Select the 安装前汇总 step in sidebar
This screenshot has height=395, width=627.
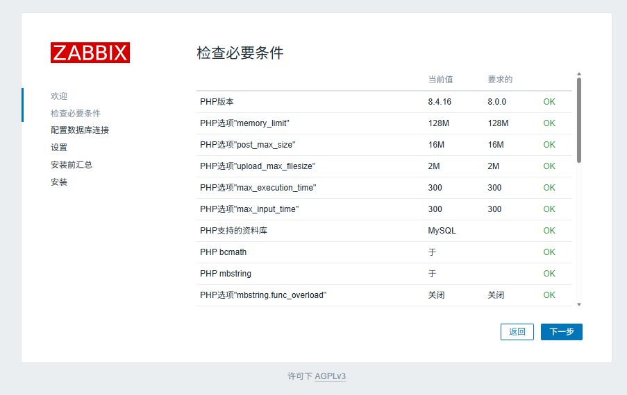(x=72, y=165)
